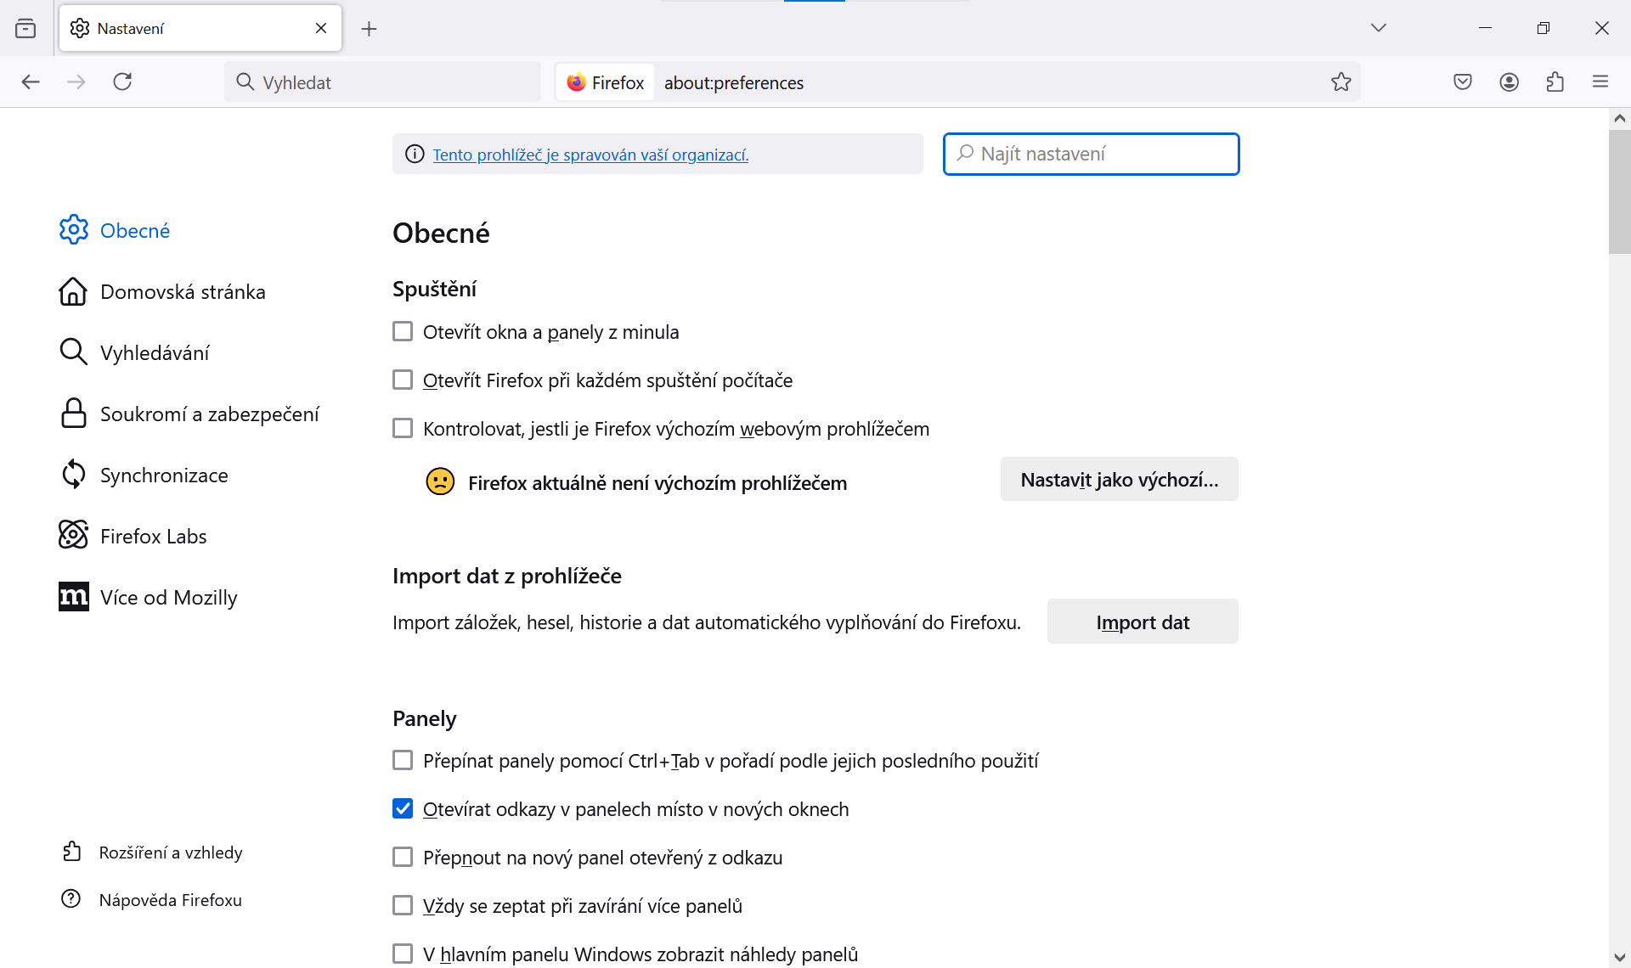Screen dimensions: 1631x968
Task: Click the puzzle icon next to Rozšíření
Action: 72,851
